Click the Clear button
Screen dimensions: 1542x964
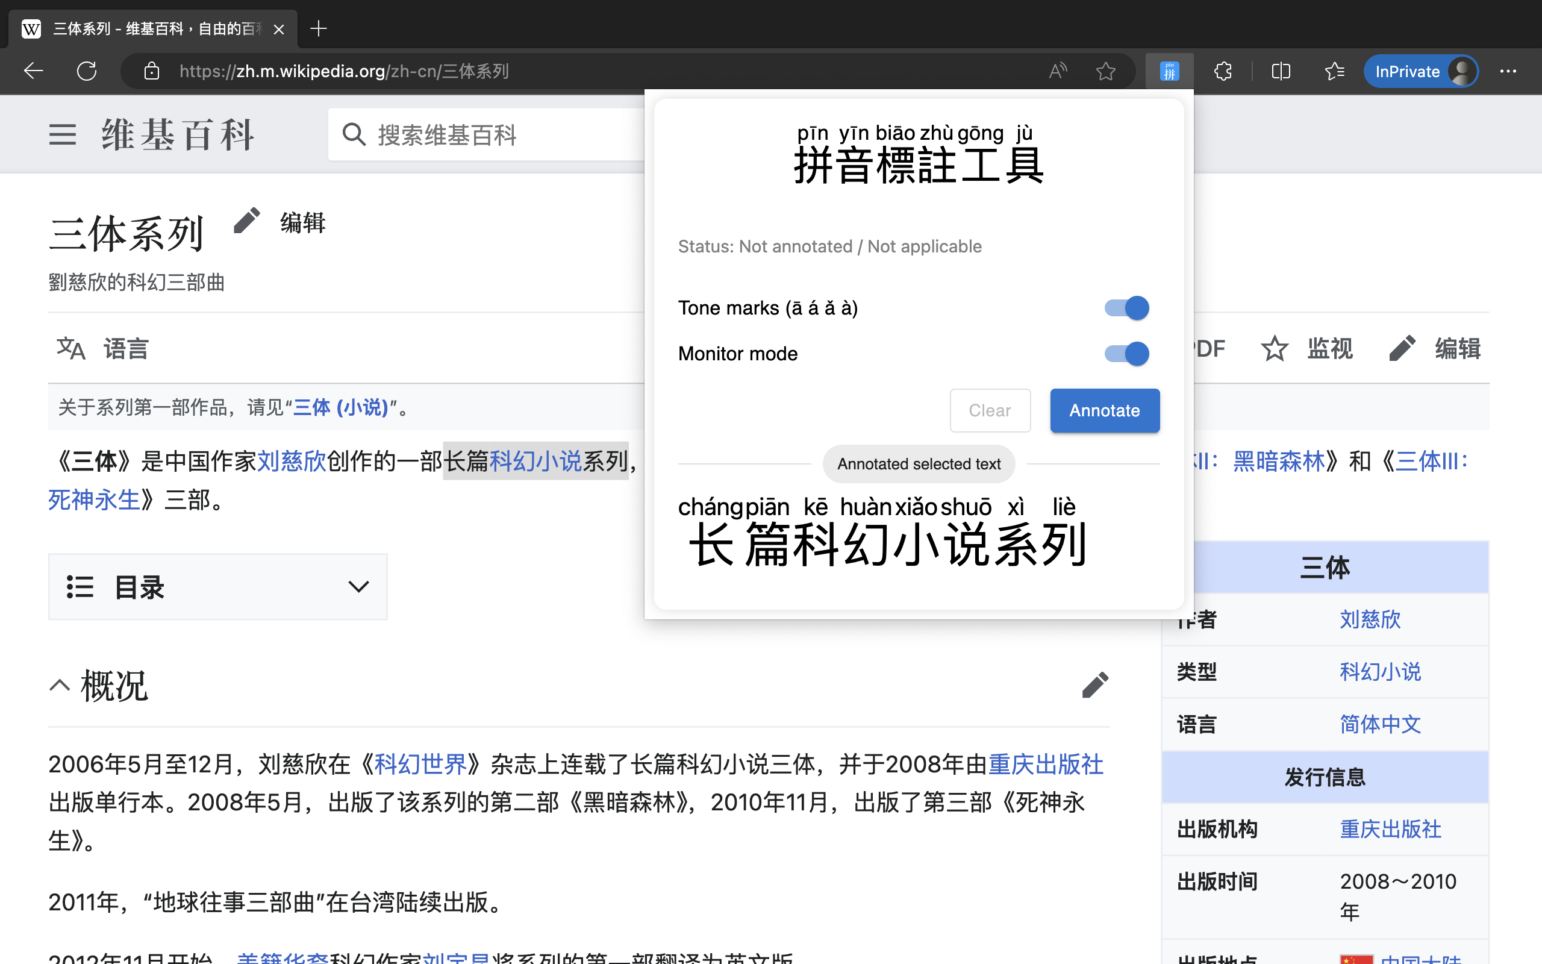click(x=990, y=410)
